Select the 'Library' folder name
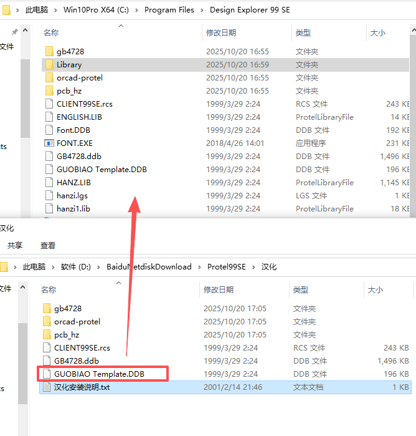Screen dimensions: 416x436 (69, 64)
